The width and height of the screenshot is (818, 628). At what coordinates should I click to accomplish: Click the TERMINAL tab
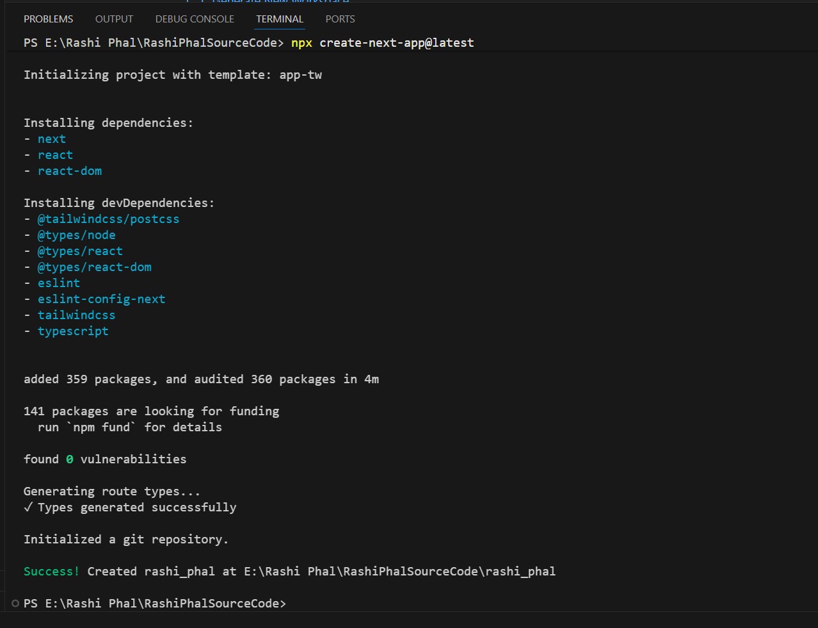tap(280, 19)
